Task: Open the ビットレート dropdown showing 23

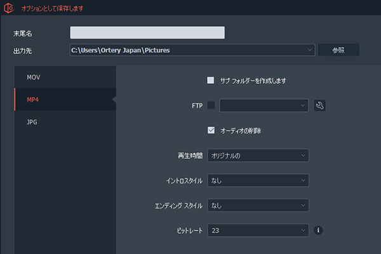Action: [258, 231]
